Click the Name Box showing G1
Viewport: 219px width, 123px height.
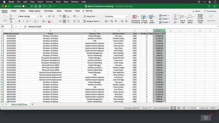(x=7, y=27)
